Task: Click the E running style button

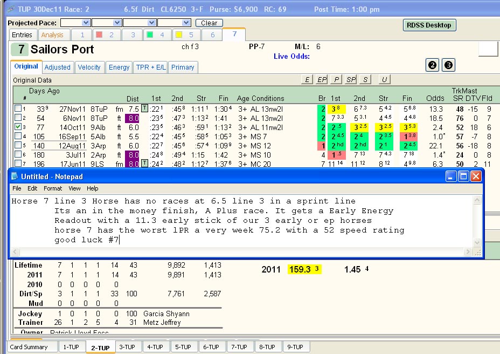Action: click(x=307, y=79)
